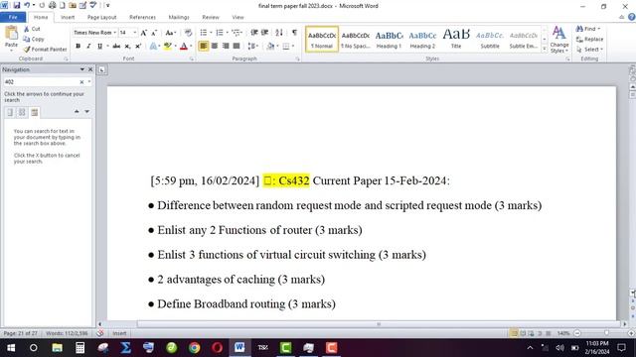
Task: Apply the No Spacing style
Action: click(356, 40)
